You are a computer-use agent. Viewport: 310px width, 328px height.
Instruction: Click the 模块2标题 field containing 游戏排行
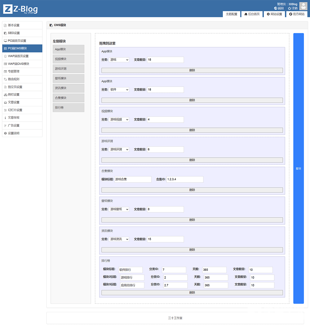click(132, 278)
